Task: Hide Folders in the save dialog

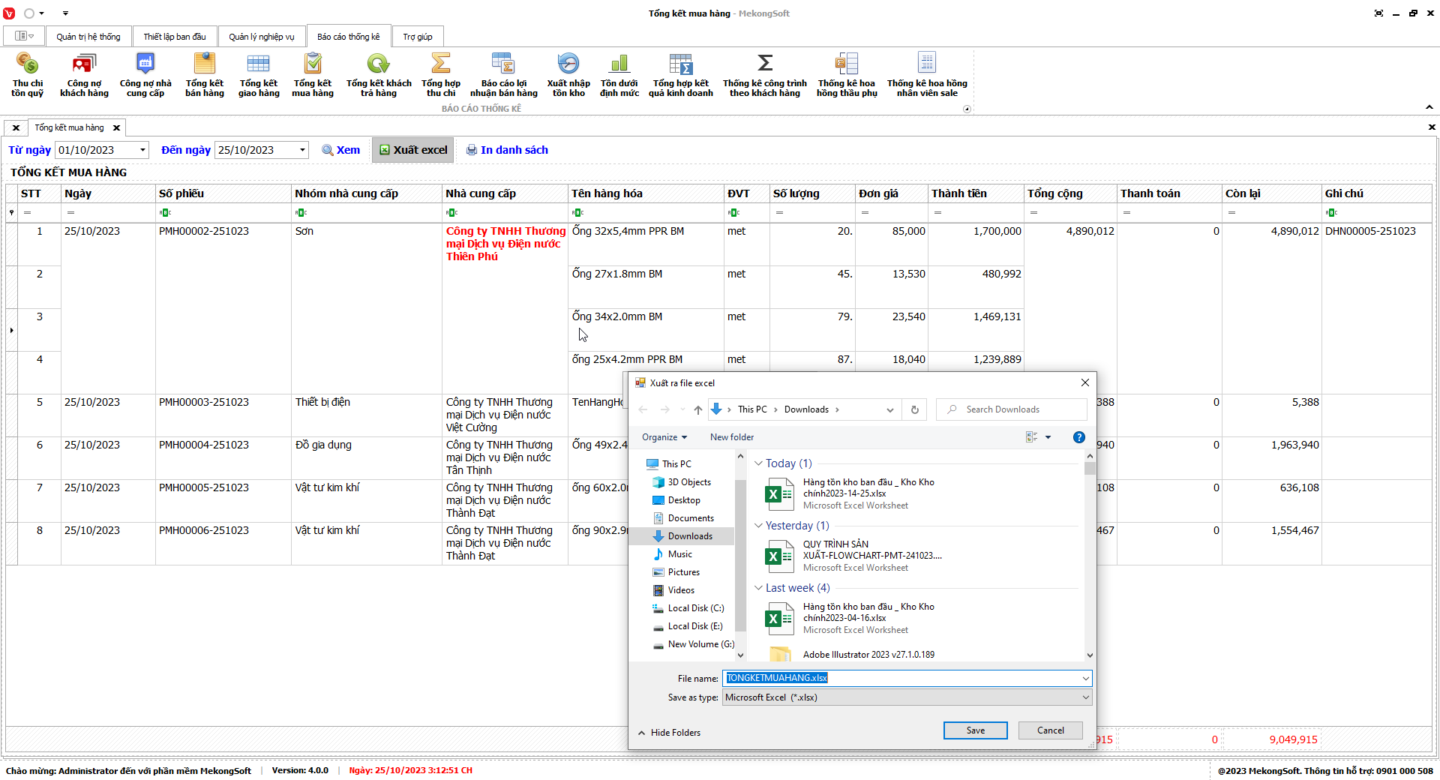Action: pos(669,733)
